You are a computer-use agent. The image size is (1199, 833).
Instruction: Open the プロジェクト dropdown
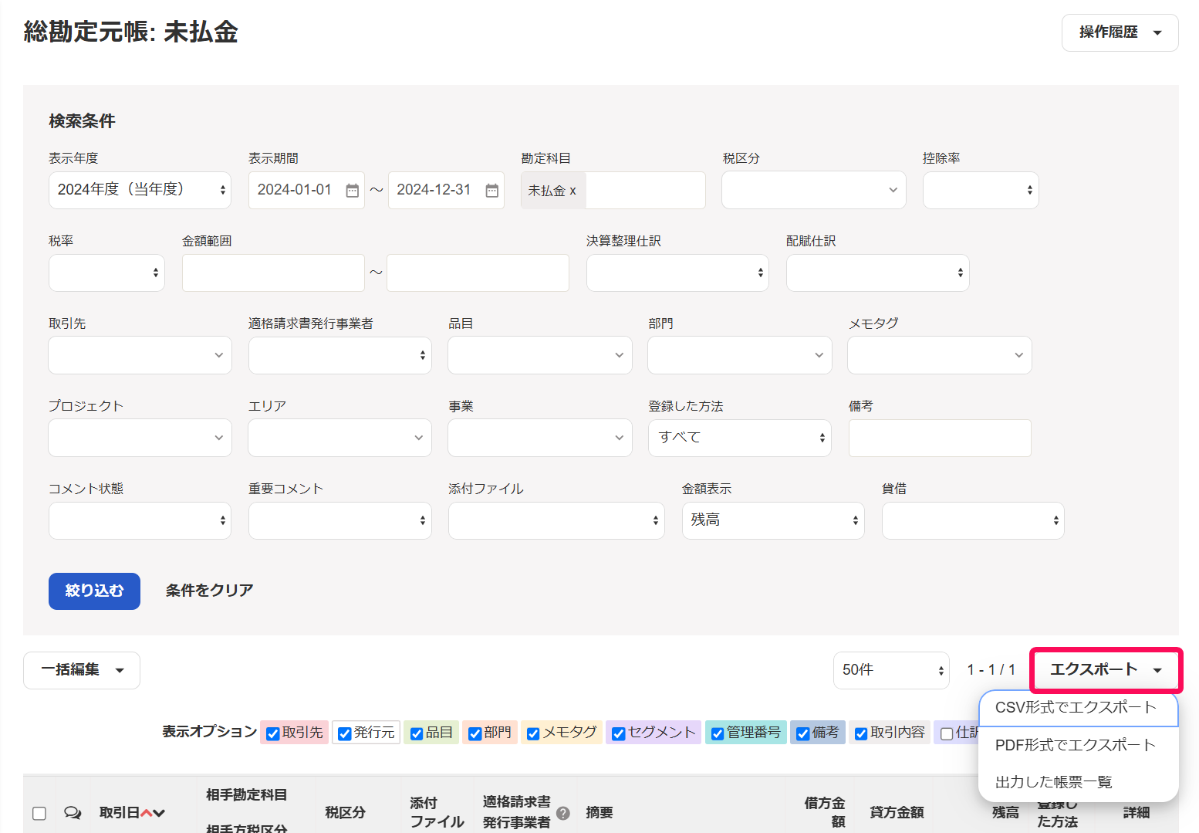tap(140, 438)
